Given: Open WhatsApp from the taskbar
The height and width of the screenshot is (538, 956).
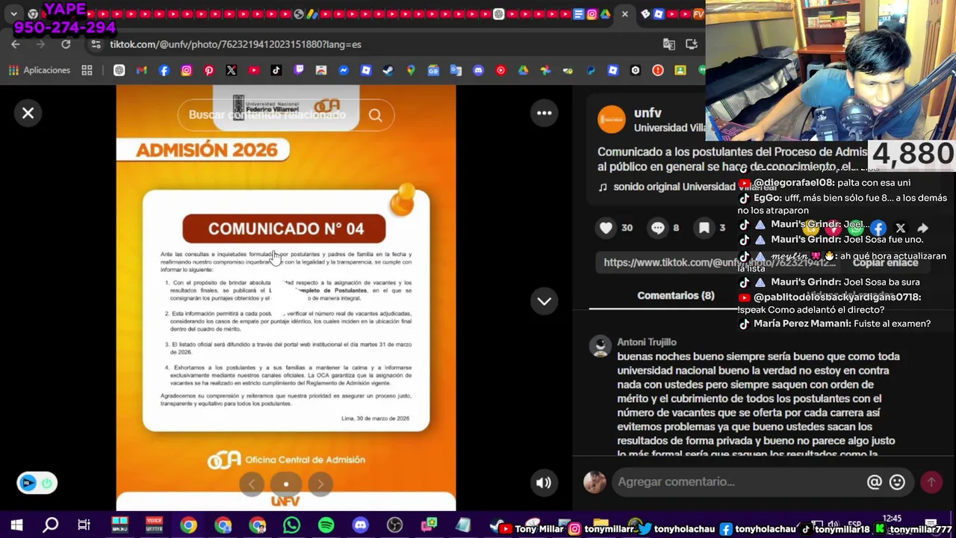Looking at the screenshot, I should [x=292, y=526].
